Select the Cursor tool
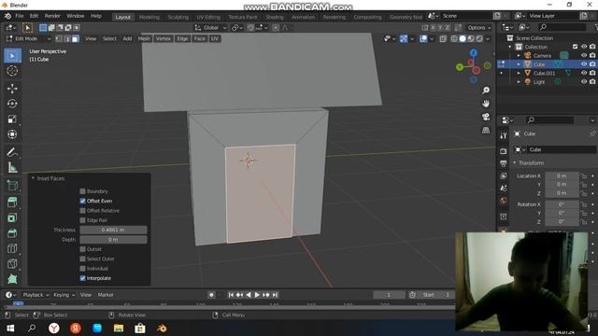 click(x=12, y=71)
